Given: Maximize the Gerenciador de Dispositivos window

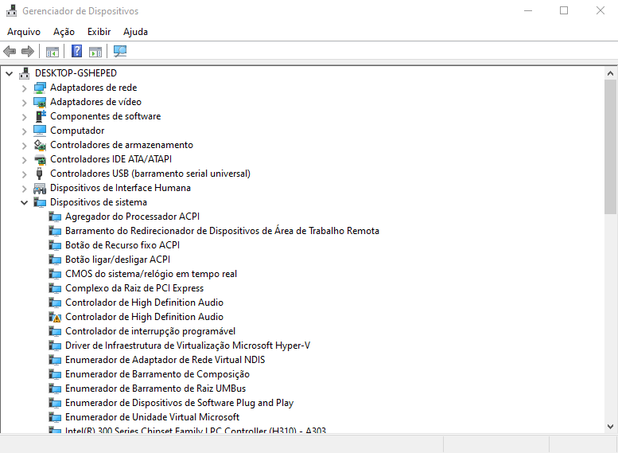Looking at the screenshot, I should [564, 10].
